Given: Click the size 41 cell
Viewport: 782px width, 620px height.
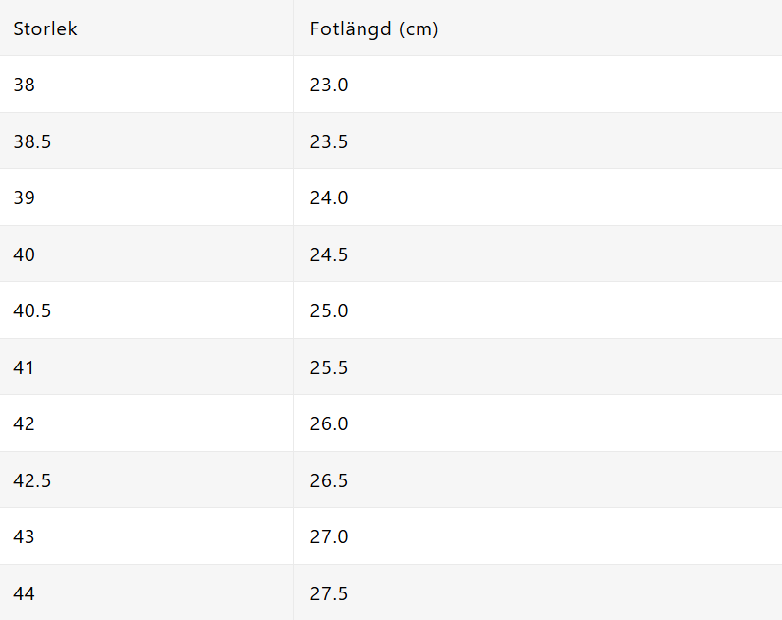Looking at the screenshot, I should 24,367.
